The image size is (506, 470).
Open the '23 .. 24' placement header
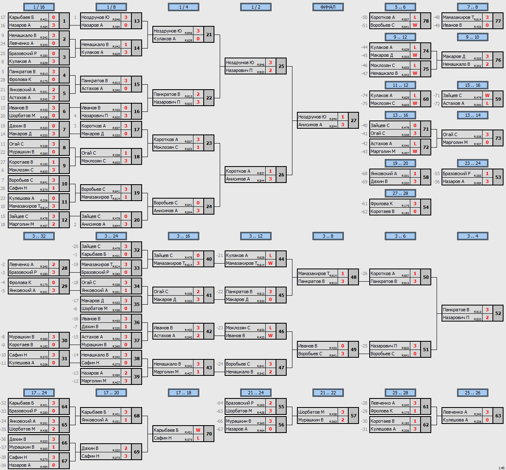473,163
